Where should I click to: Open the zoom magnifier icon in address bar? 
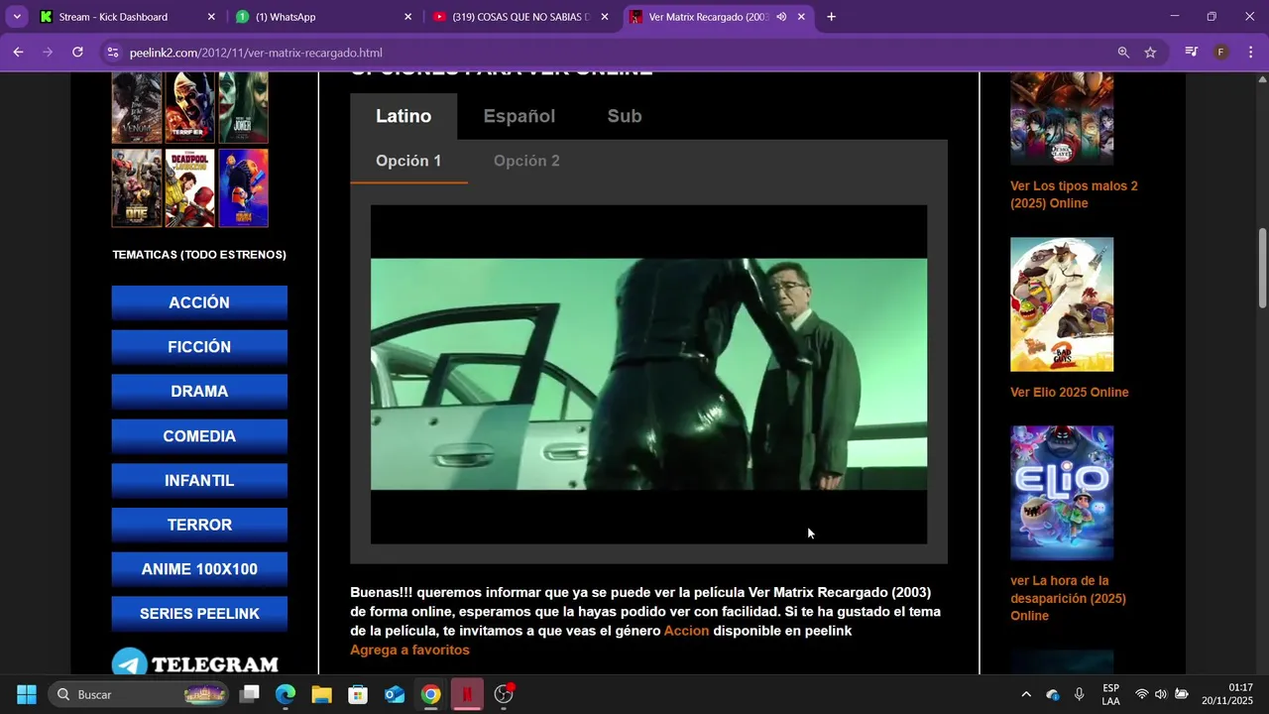[x=1123, y=53]
